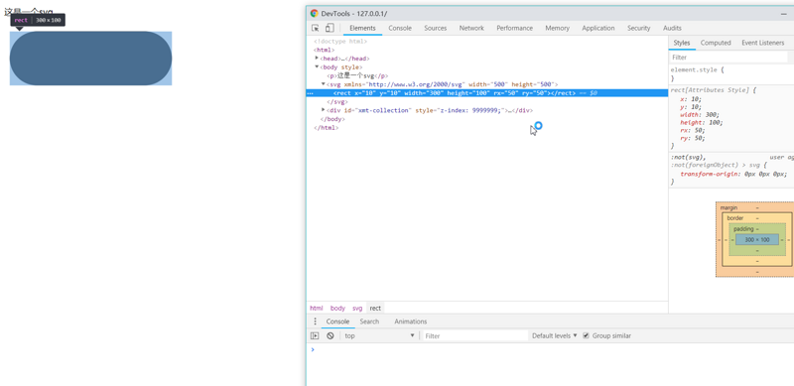Click the rounded rect shape on the page
This screenshot has width=794, height=386.
tap(90, 59)
